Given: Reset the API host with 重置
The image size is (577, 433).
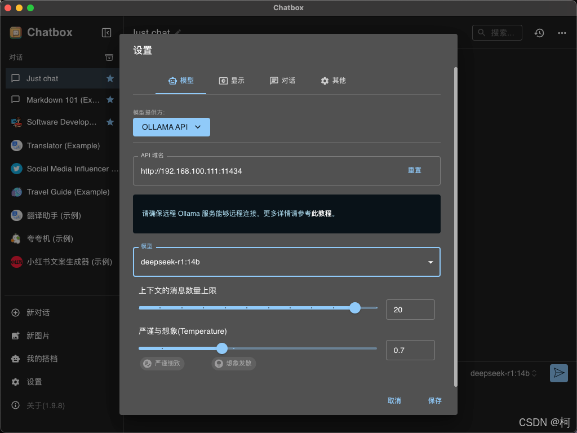Looking at the screenshot, I should point(414,170).
